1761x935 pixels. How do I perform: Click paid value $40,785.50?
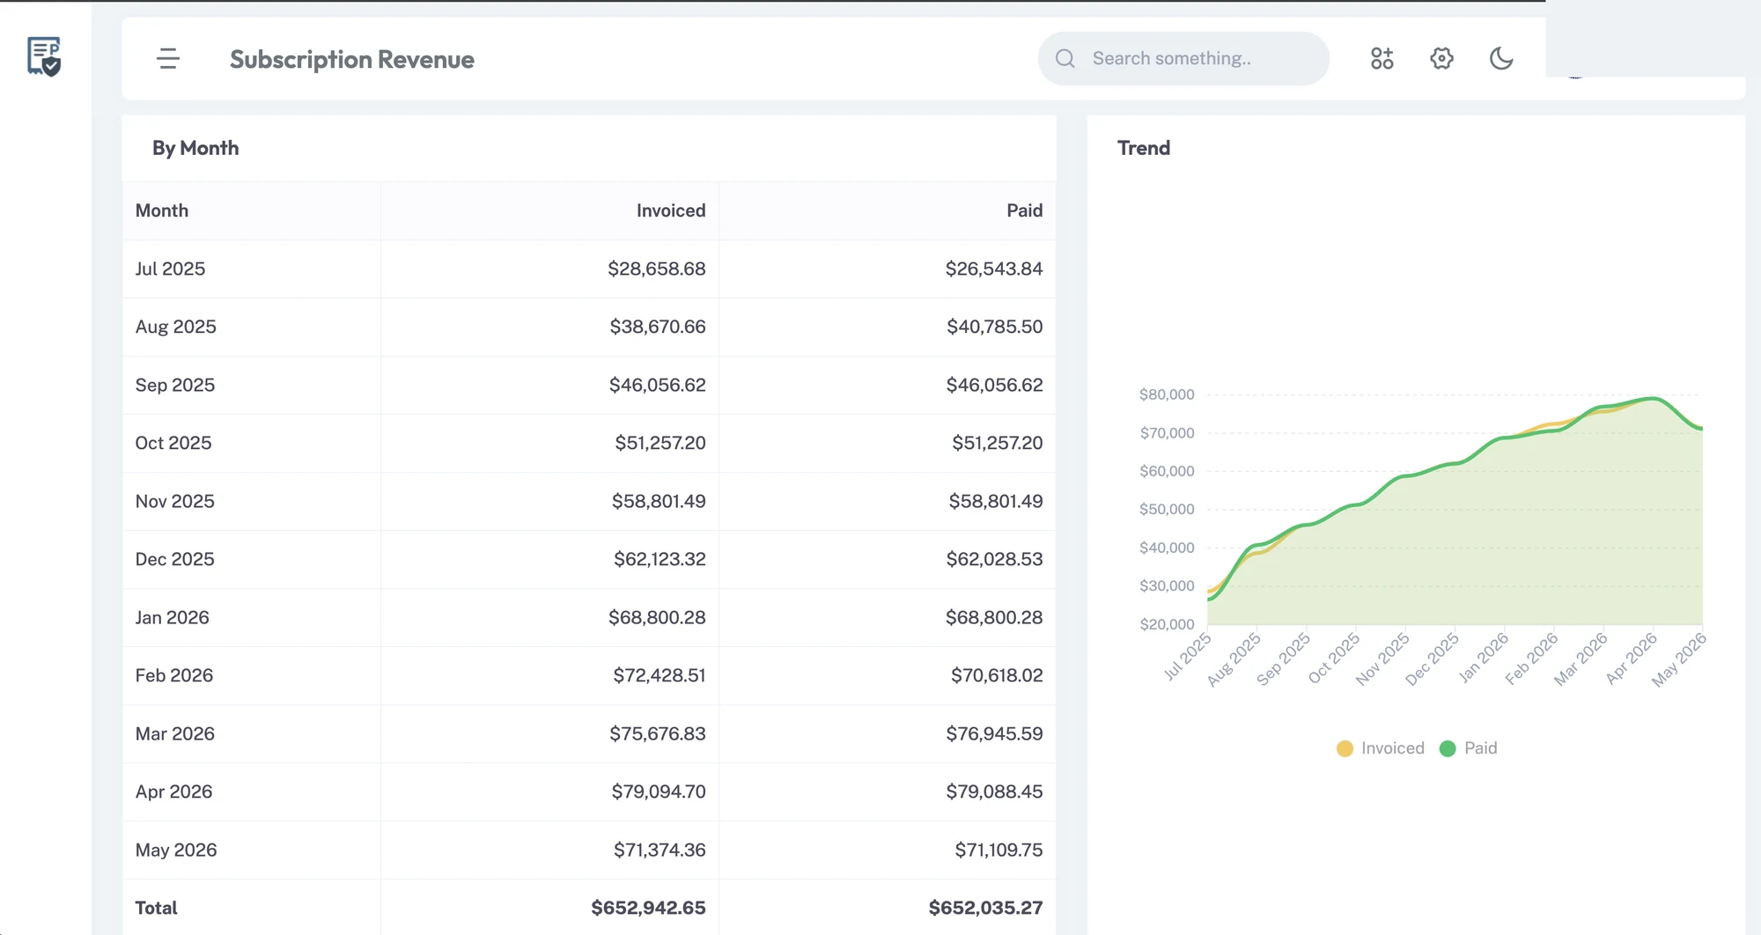(994, 327)
